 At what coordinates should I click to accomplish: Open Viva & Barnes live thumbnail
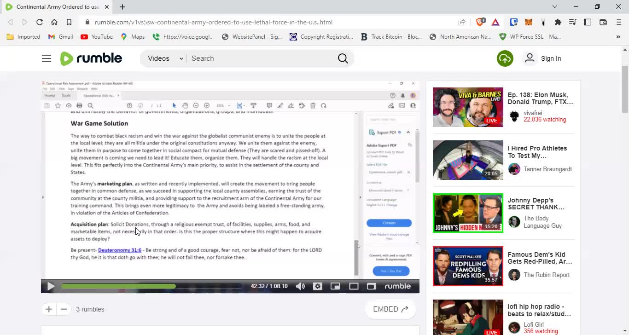point(468,107)
